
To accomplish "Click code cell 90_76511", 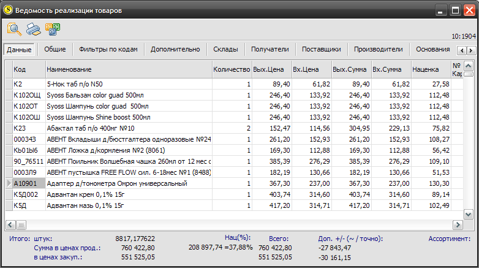I will point(29,161).
